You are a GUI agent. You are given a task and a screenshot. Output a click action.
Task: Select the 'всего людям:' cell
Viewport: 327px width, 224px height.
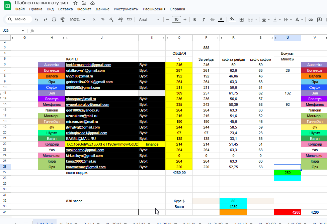coord(102,173)
